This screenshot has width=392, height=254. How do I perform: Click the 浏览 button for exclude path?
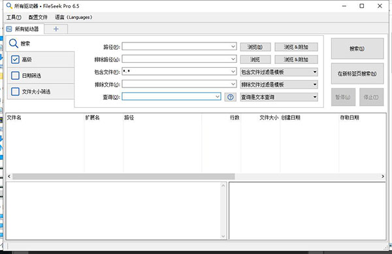[255, 59]
